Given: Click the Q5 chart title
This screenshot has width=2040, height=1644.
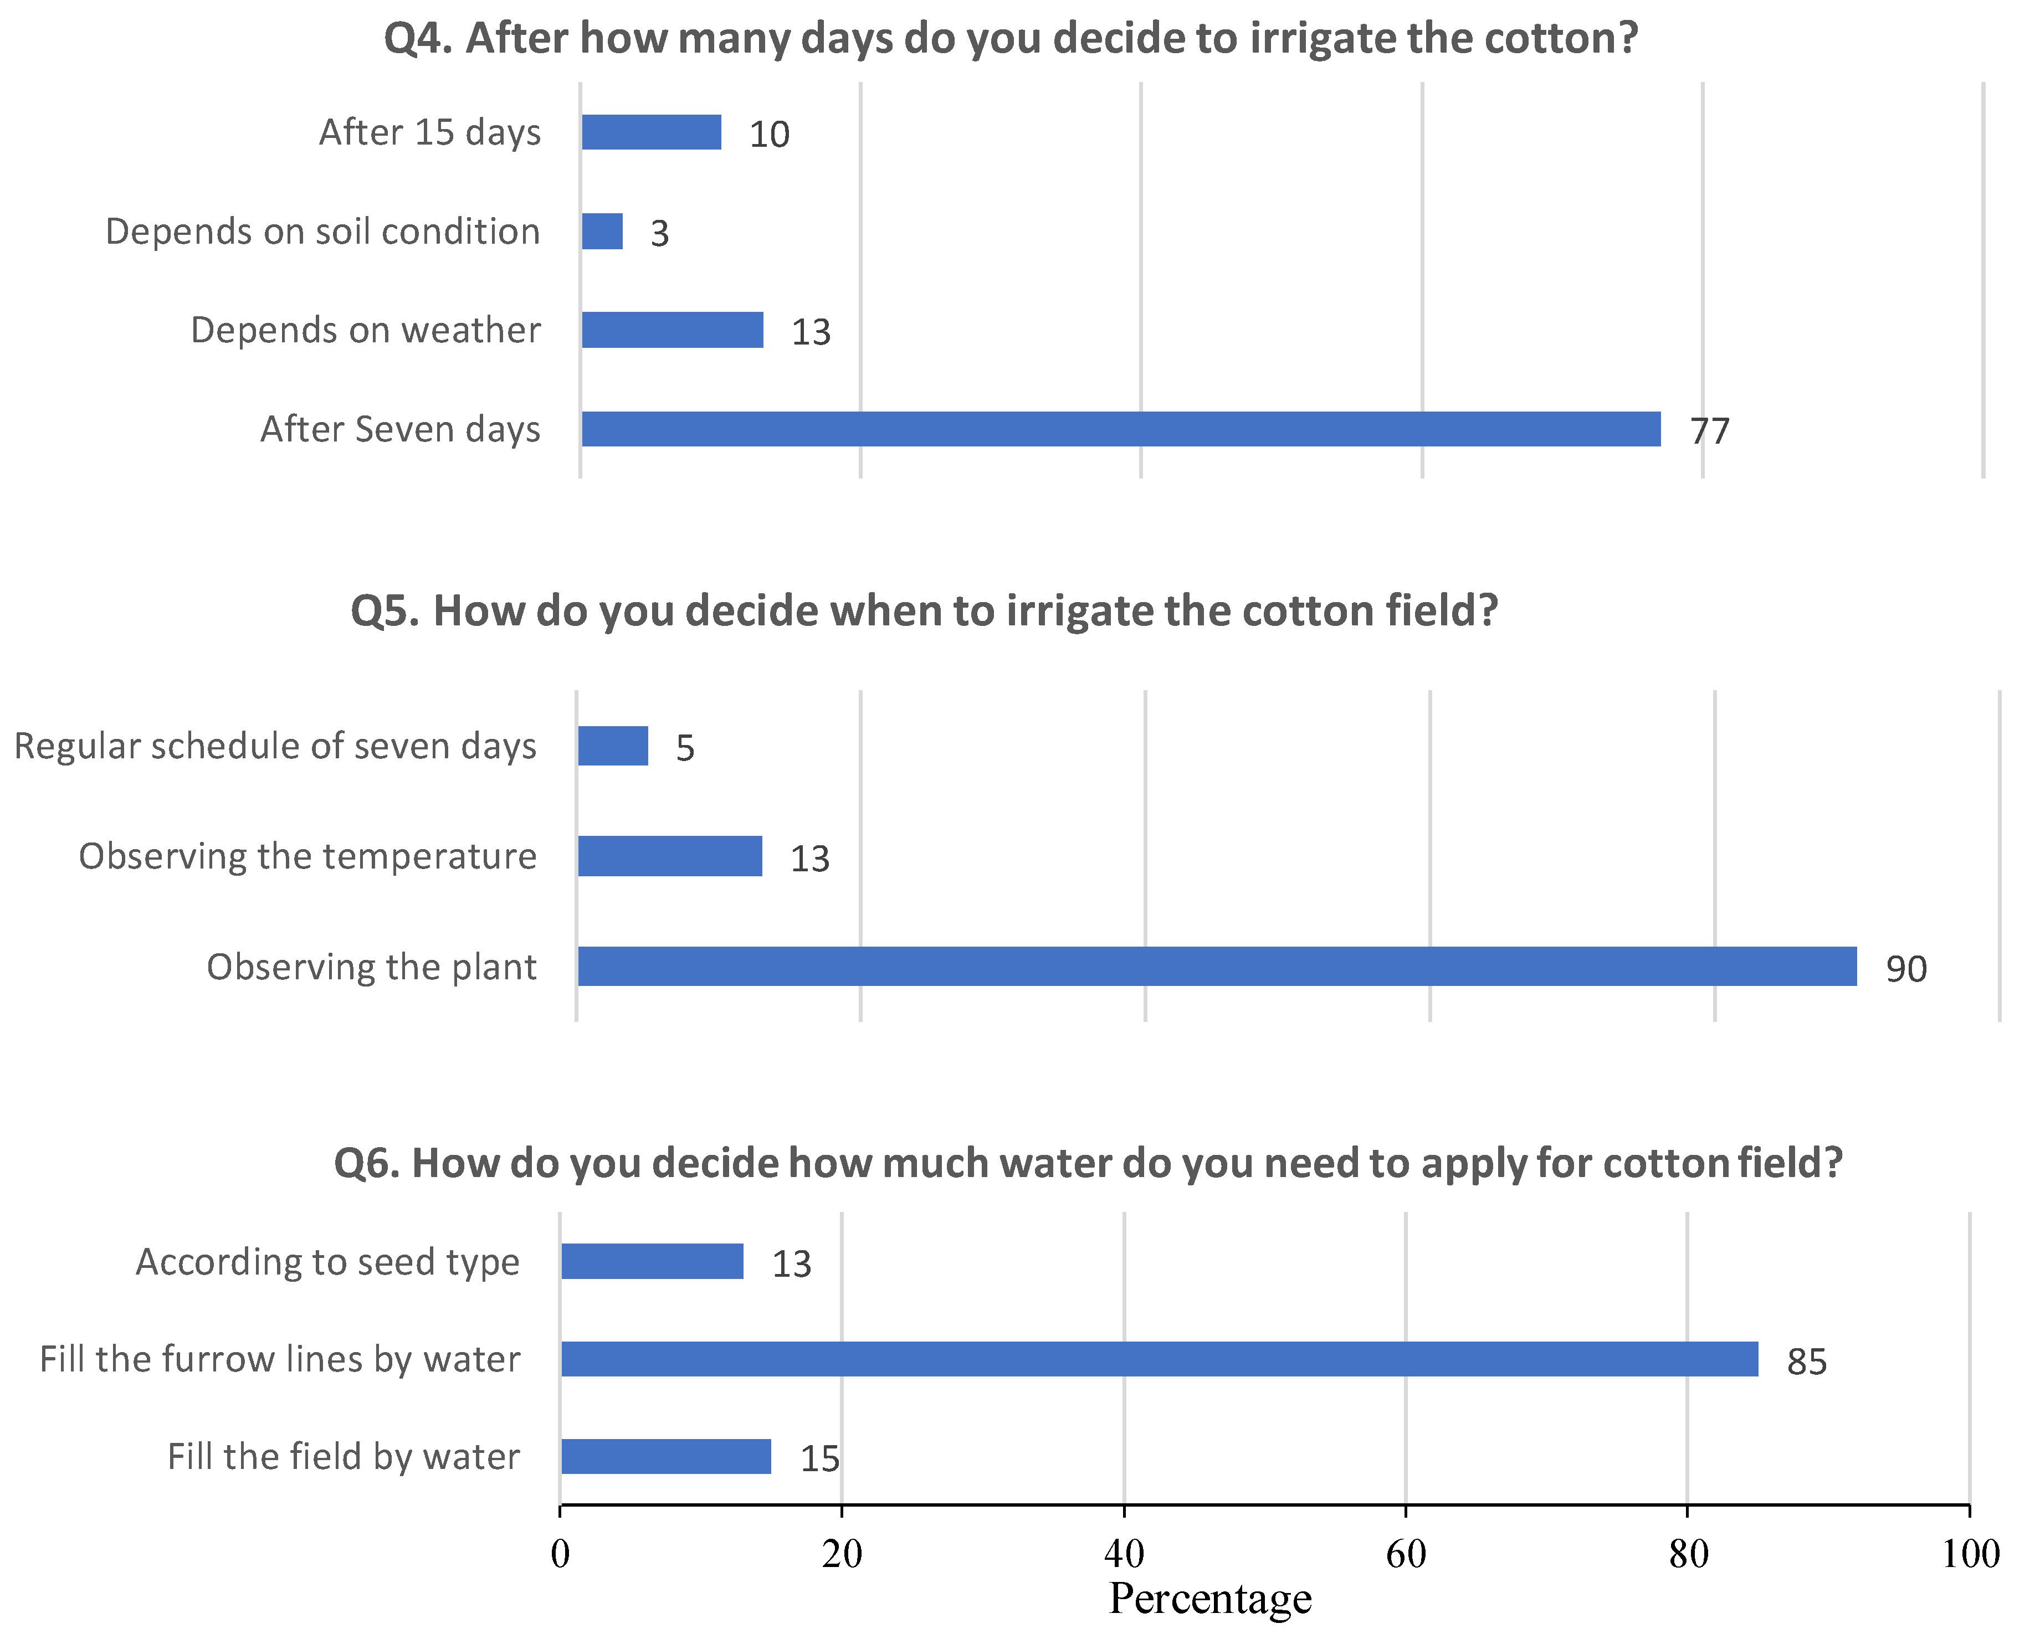Looking at the screenshot, I should click(924, 612).
